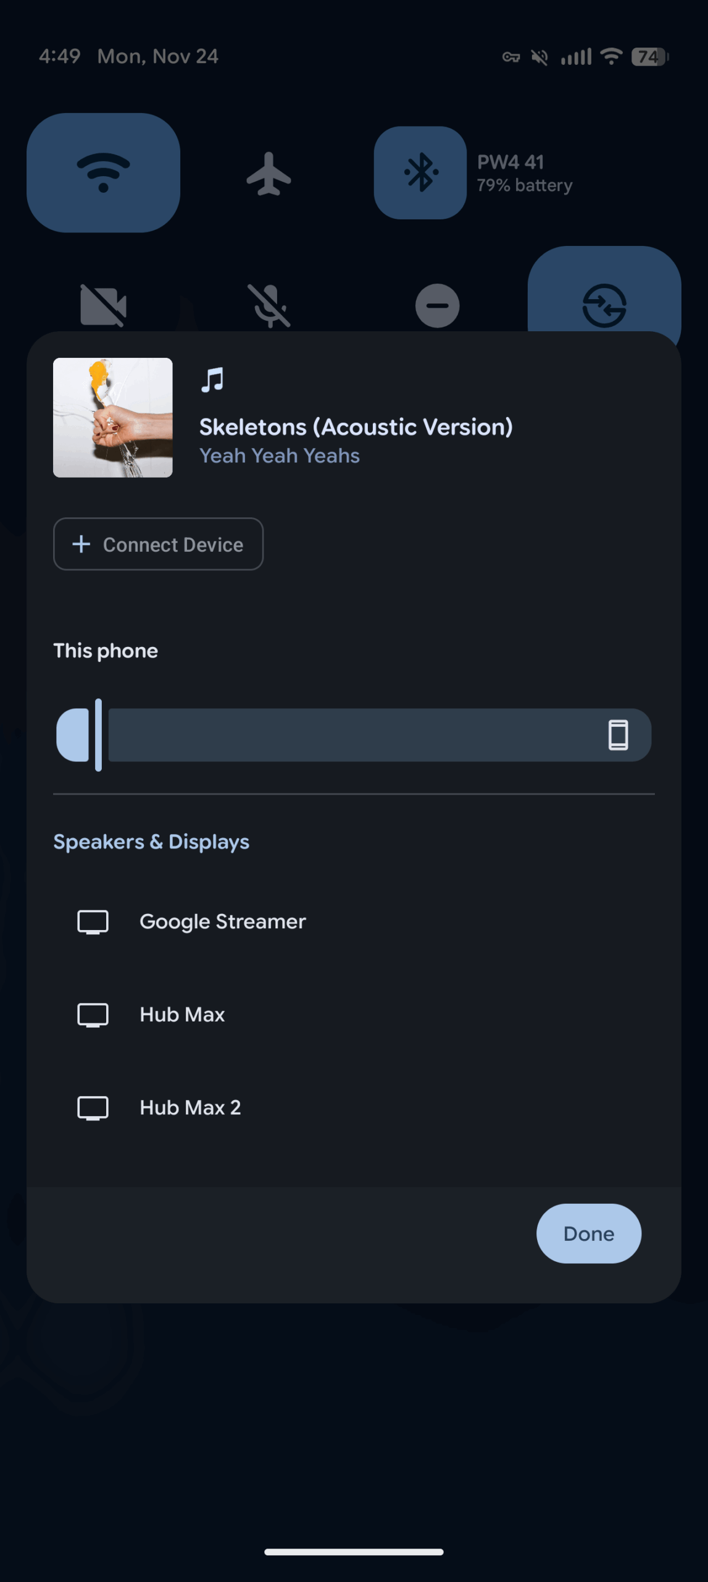This screenshot has height=1582, width=708.
Task: Enable airplane mode tile
Action: [x=269, y=174]
